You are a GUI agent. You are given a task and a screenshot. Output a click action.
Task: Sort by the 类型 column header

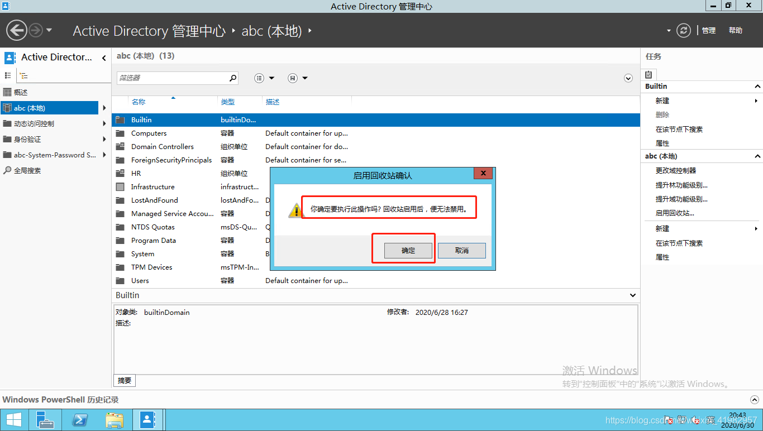[x=228, y=102]
